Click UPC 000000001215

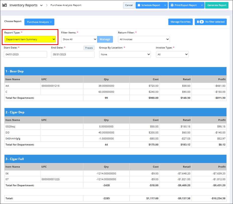pyautogui.click(x=51, y=86)
